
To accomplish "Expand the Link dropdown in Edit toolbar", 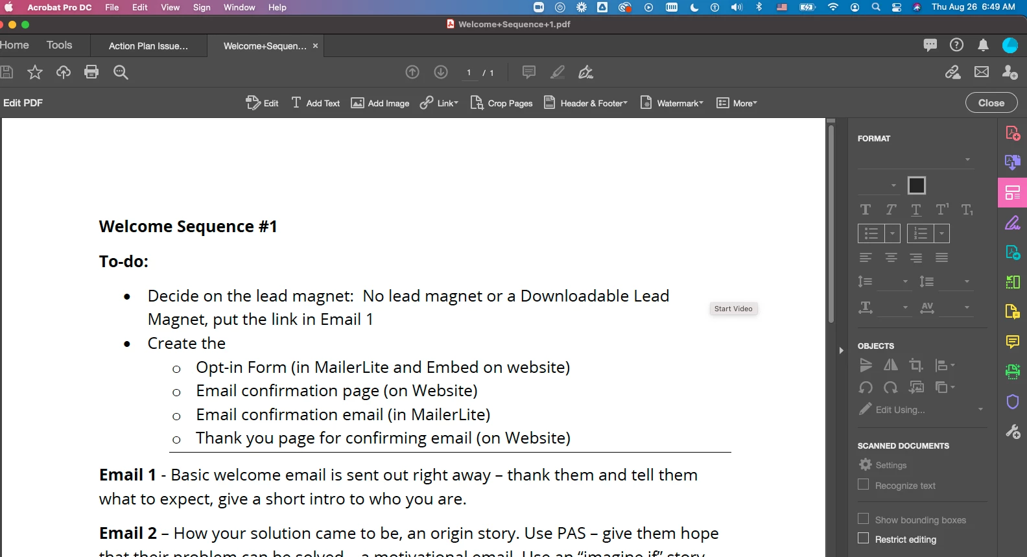I will pyautogui.click(x=439, y=103).
